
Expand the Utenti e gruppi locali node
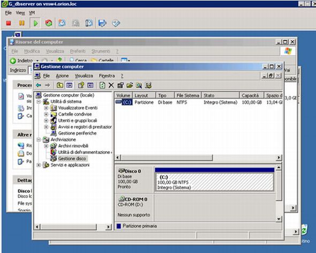[x=46, y=121]
